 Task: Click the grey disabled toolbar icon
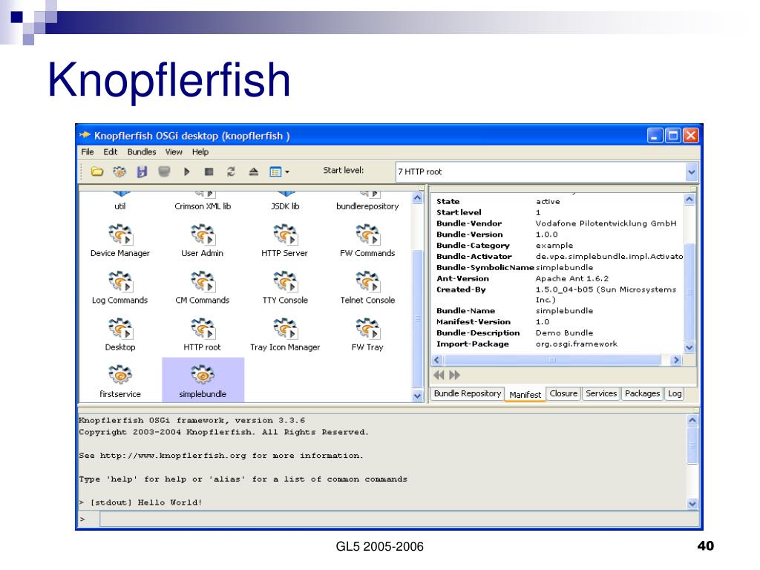coord(164,171)
